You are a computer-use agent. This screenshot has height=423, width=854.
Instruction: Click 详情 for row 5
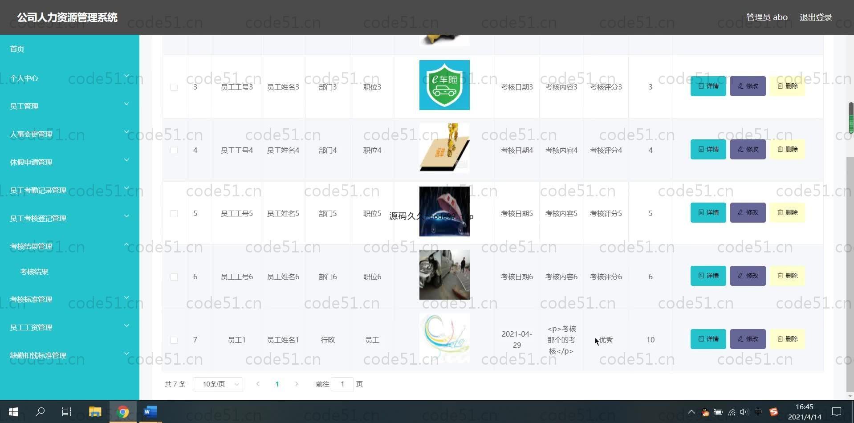pos(708,212)
